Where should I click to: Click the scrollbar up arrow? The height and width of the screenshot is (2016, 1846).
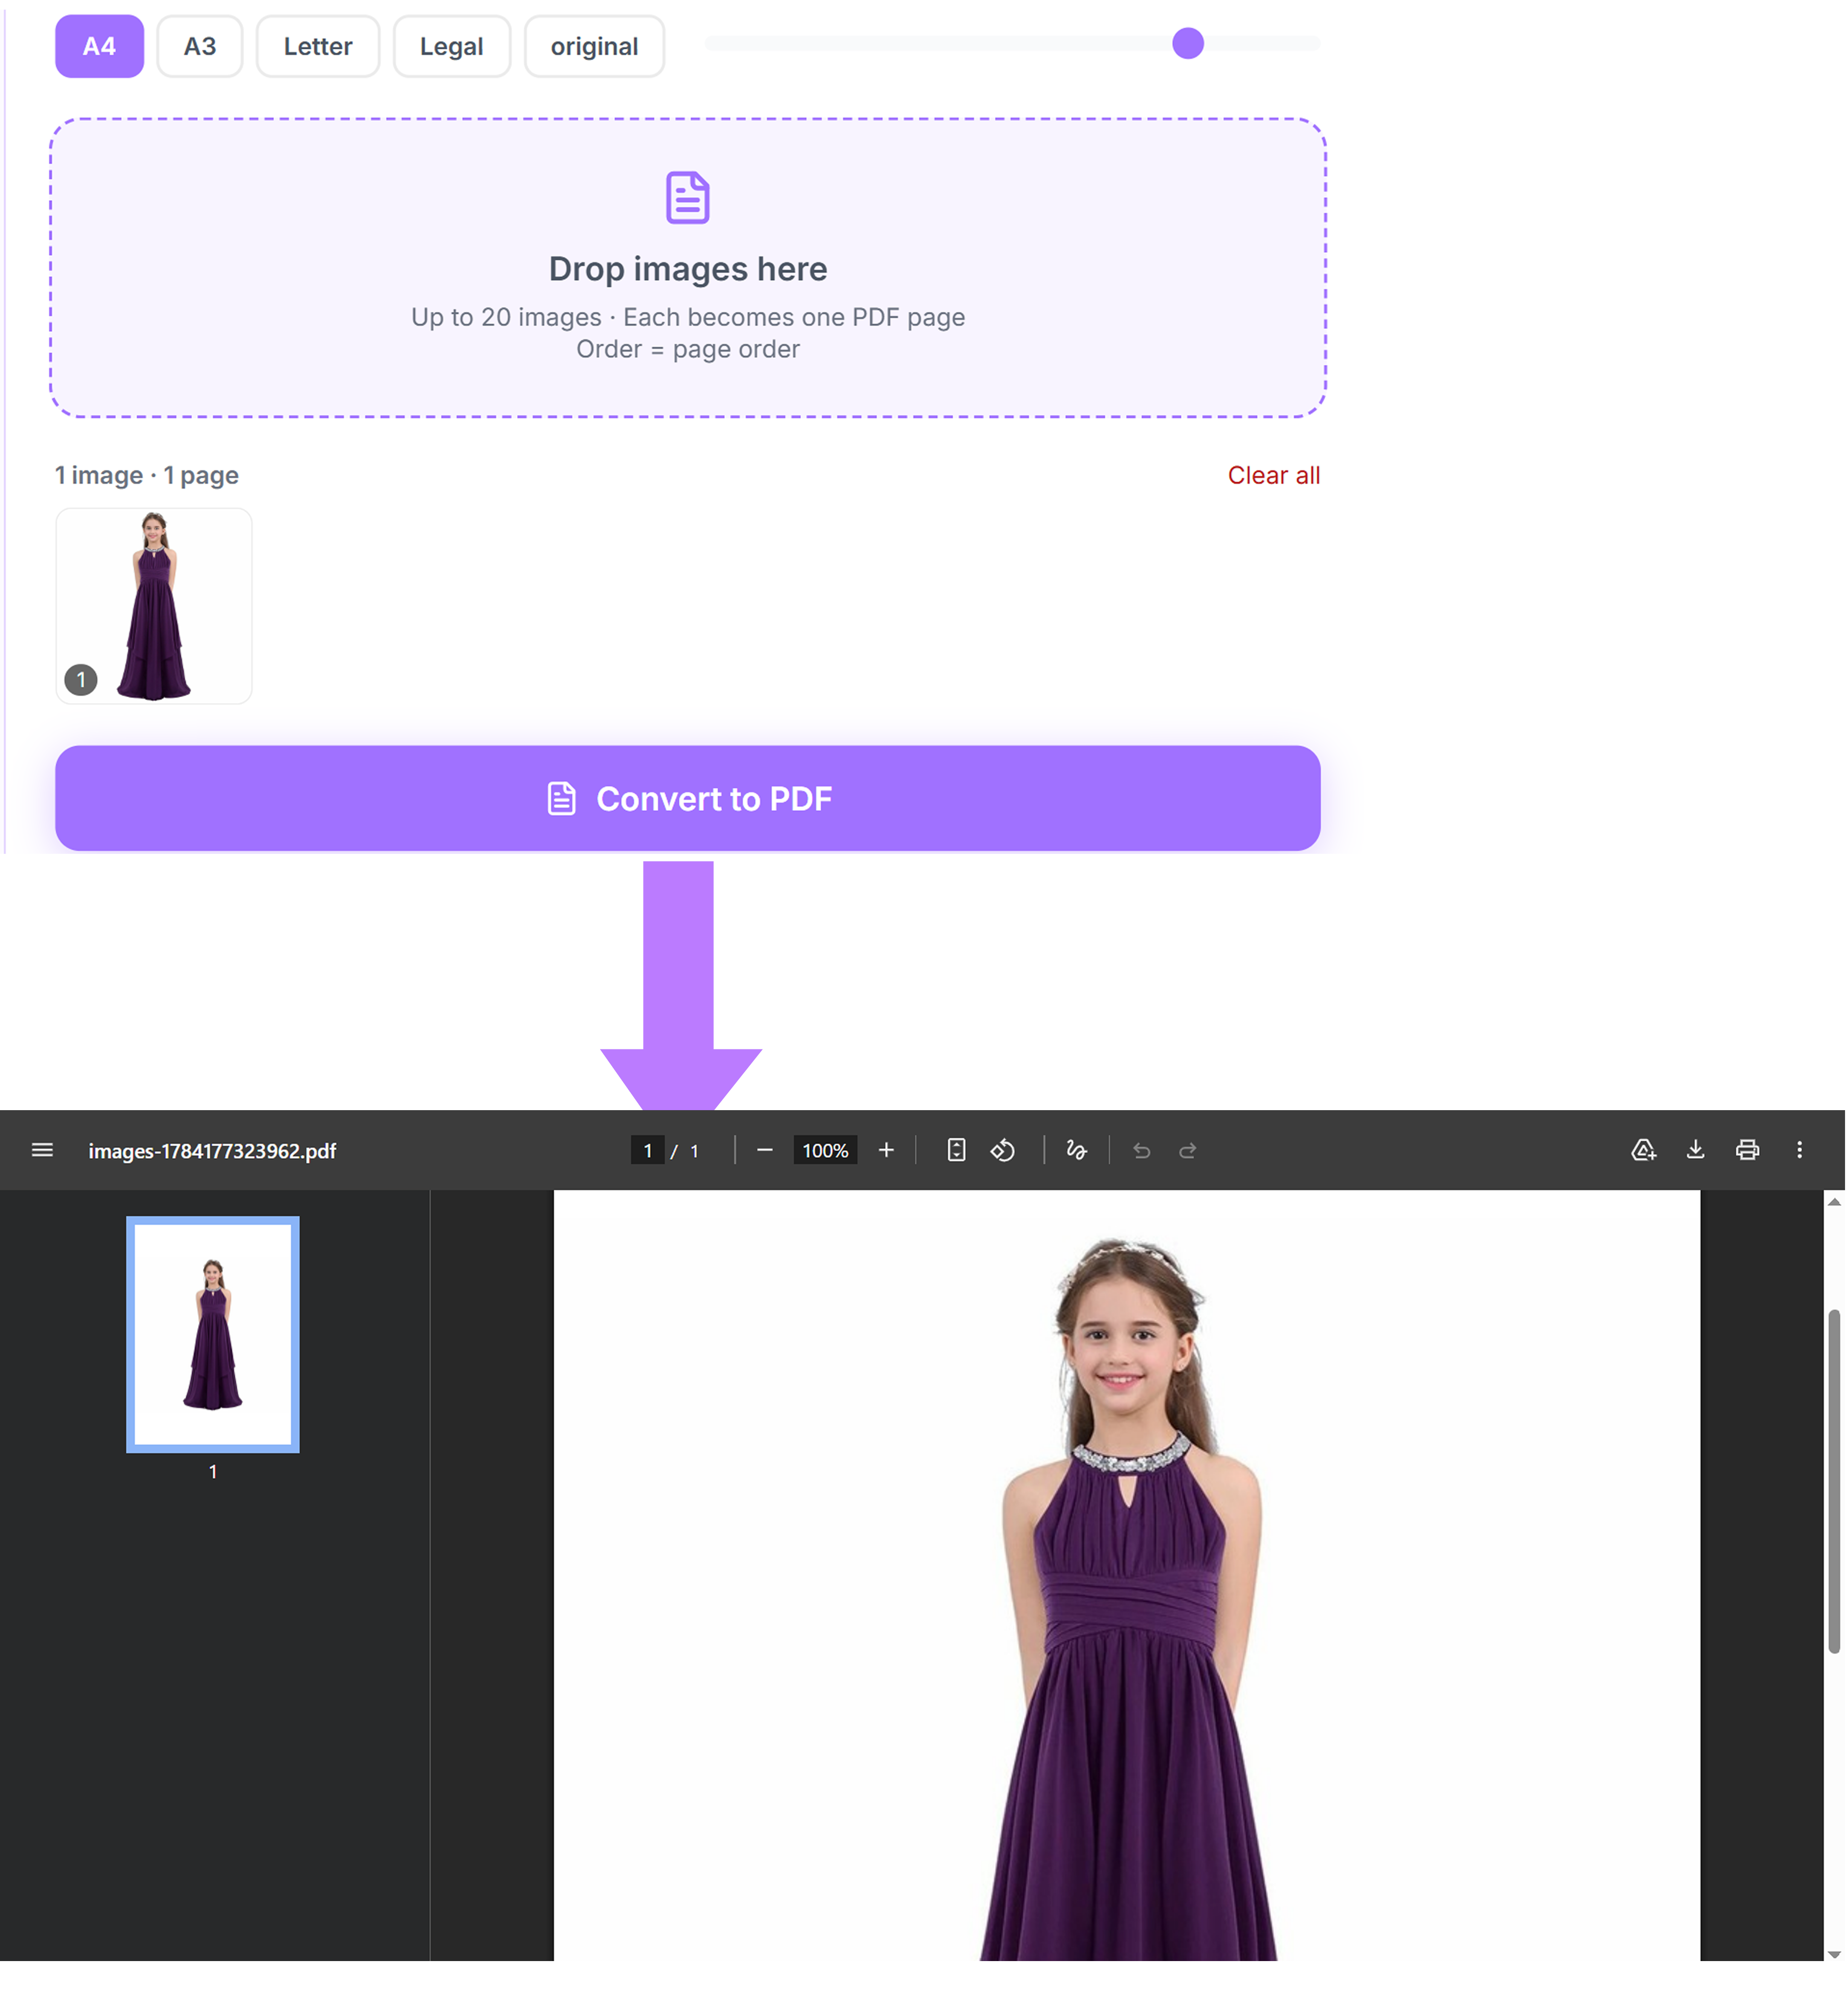(x=1834, y=1201)
